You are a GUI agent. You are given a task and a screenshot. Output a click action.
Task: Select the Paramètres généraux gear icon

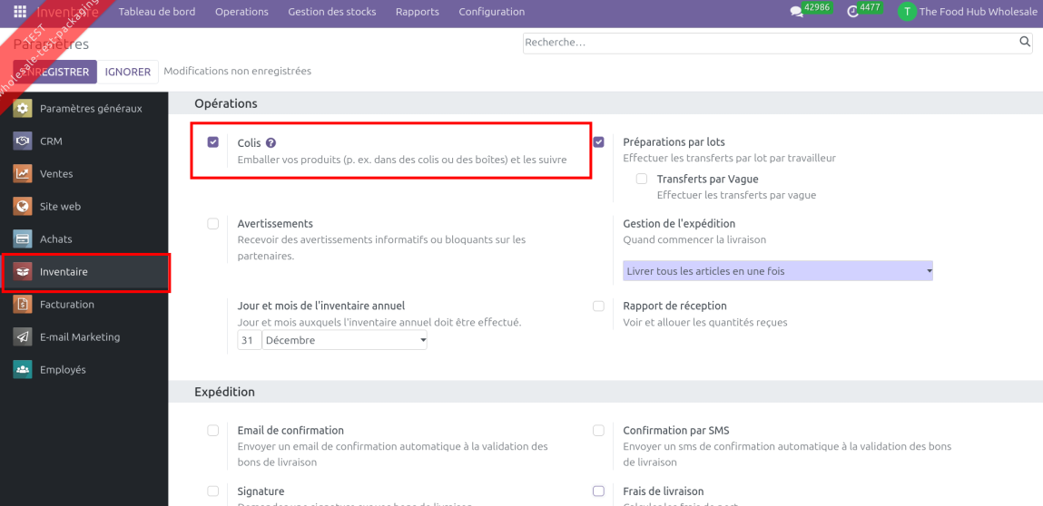(23, 109)
